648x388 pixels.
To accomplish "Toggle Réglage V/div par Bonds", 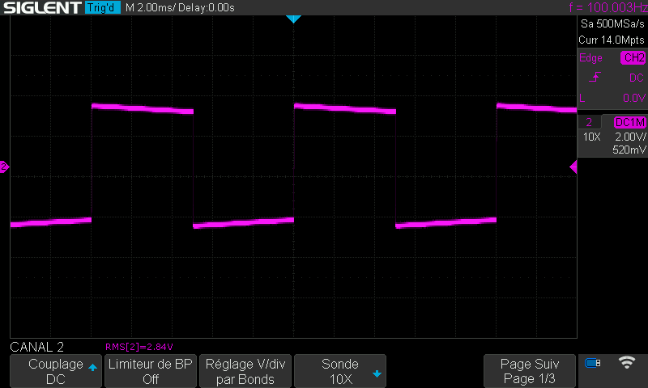I will click(x=245, y=371).
